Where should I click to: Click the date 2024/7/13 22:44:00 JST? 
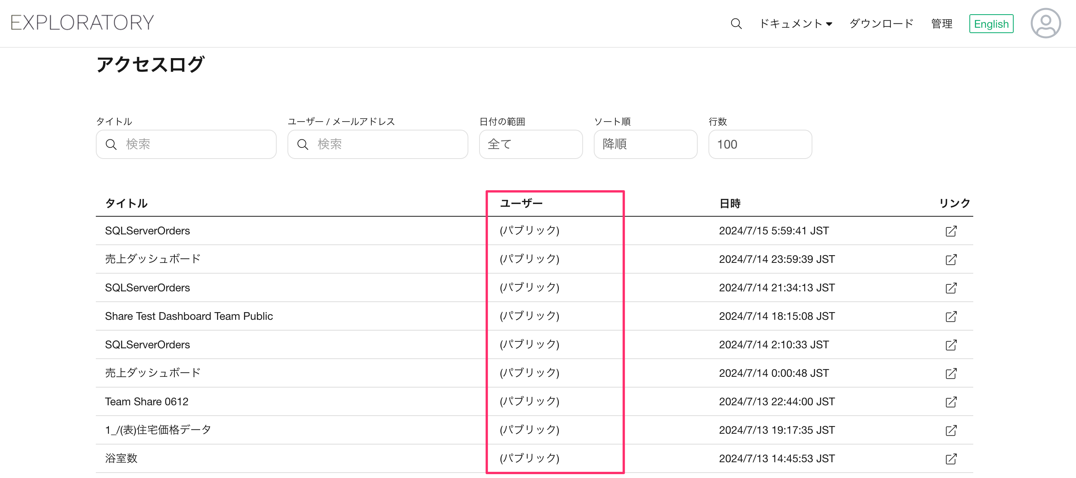[x=777, y=401]
